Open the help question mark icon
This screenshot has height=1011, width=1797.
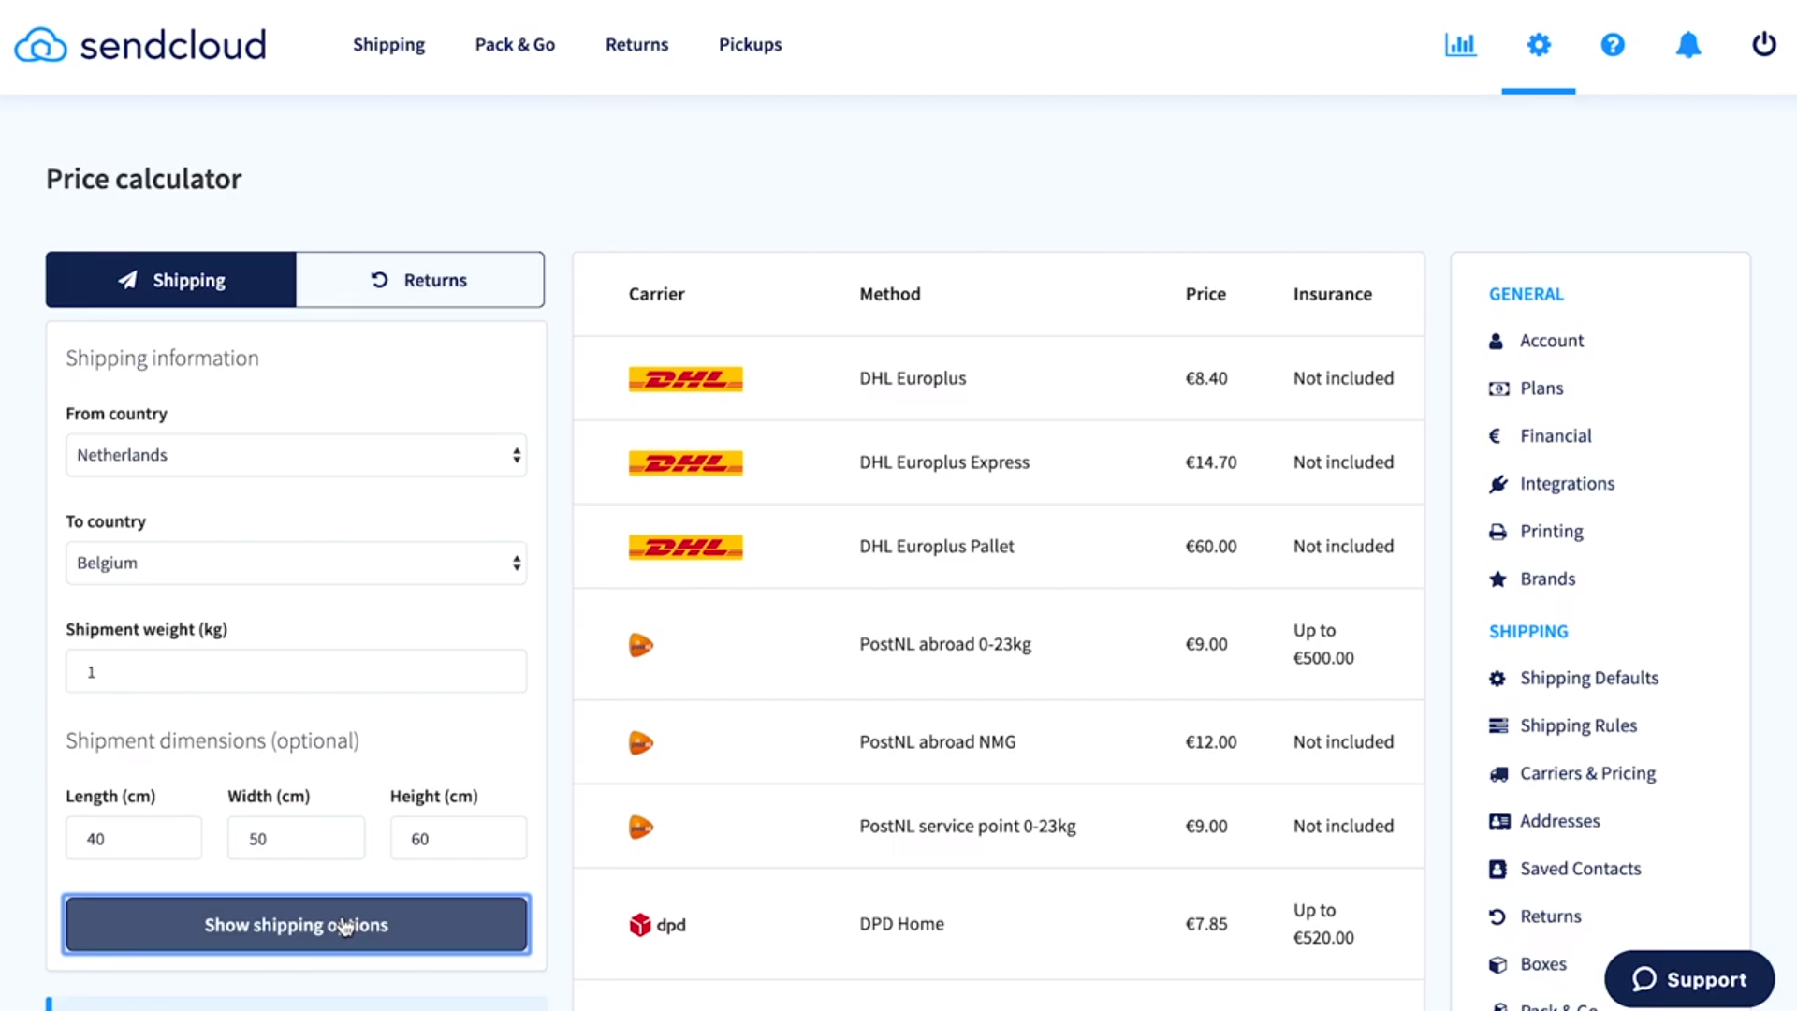click(x=1612, y=45)
